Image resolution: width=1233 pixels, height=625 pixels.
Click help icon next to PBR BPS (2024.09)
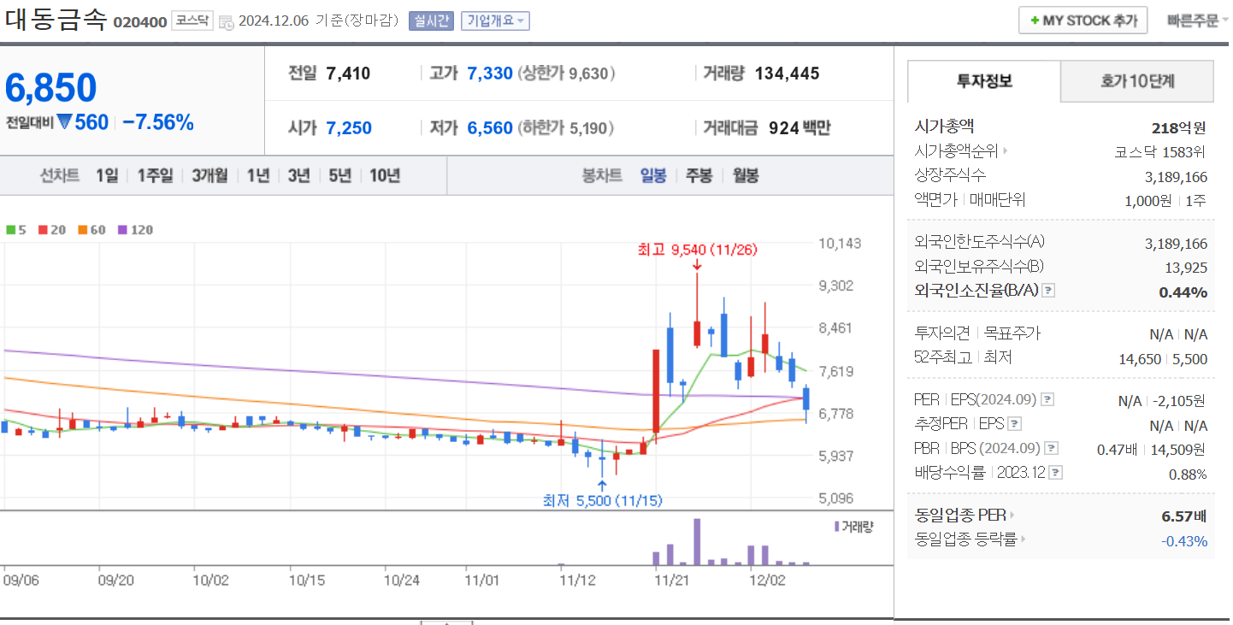(1052, 448)
